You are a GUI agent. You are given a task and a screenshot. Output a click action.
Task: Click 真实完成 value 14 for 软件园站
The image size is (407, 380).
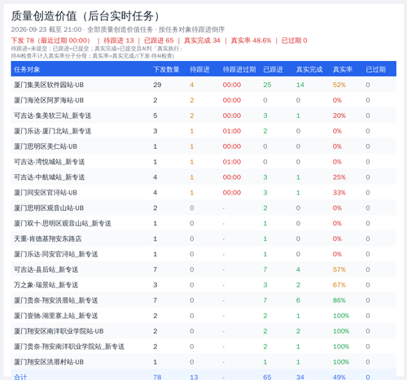[x=300, y=85]
